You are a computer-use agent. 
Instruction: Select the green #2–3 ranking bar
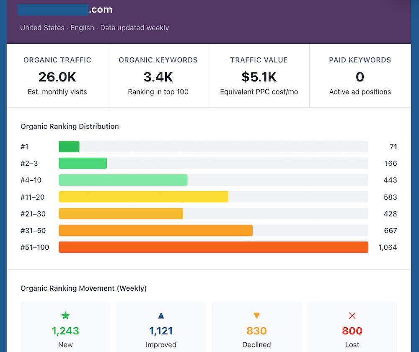pos(83,164)
